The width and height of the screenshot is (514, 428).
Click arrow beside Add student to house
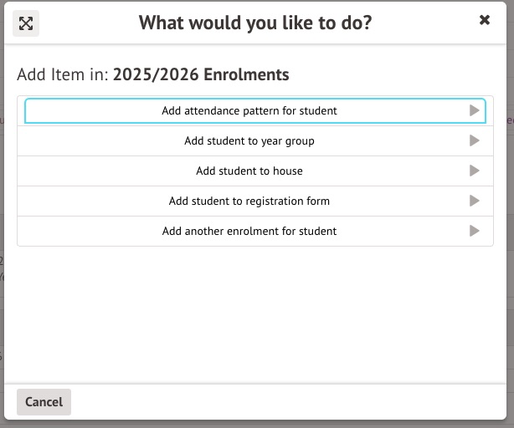point(475,171)
